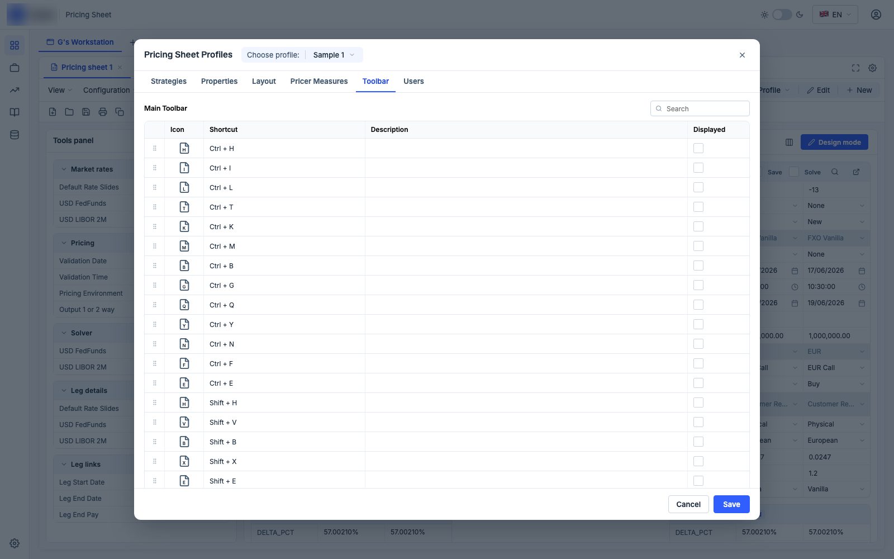Check Displayed box for Ctrl + H
Screen dimensions: 894x559
(698, 148)
